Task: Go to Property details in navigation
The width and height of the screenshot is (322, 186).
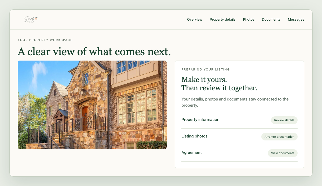Action: click(222, 20)
